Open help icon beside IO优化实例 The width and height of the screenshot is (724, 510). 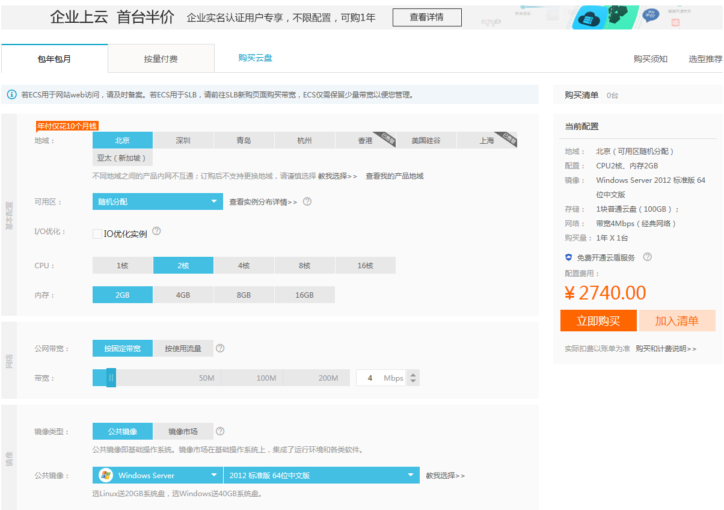pyautogui.click(x=156, y=230)
